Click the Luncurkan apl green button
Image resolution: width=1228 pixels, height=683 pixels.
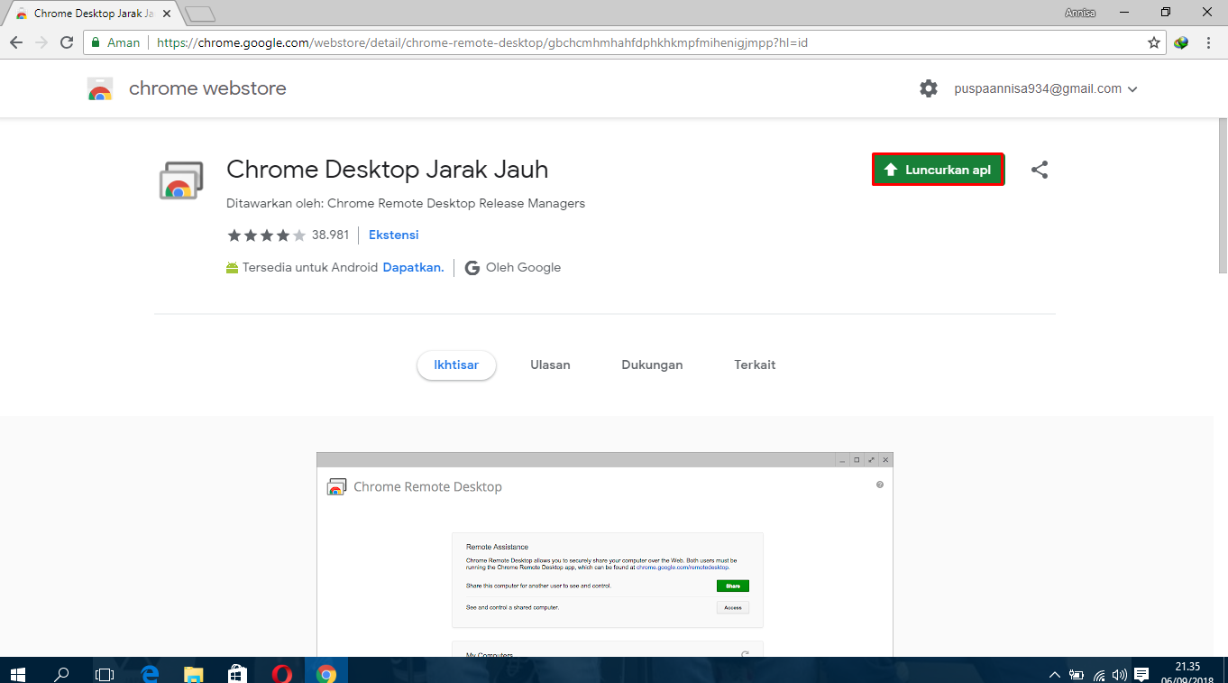click(938, 170)
